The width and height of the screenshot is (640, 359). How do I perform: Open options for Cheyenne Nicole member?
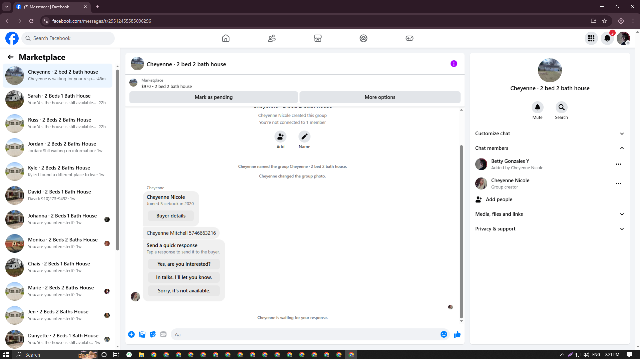coord(619,183)
